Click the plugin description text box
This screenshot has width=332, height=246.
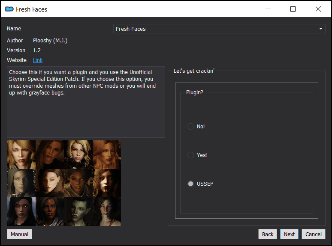point(86,102)
